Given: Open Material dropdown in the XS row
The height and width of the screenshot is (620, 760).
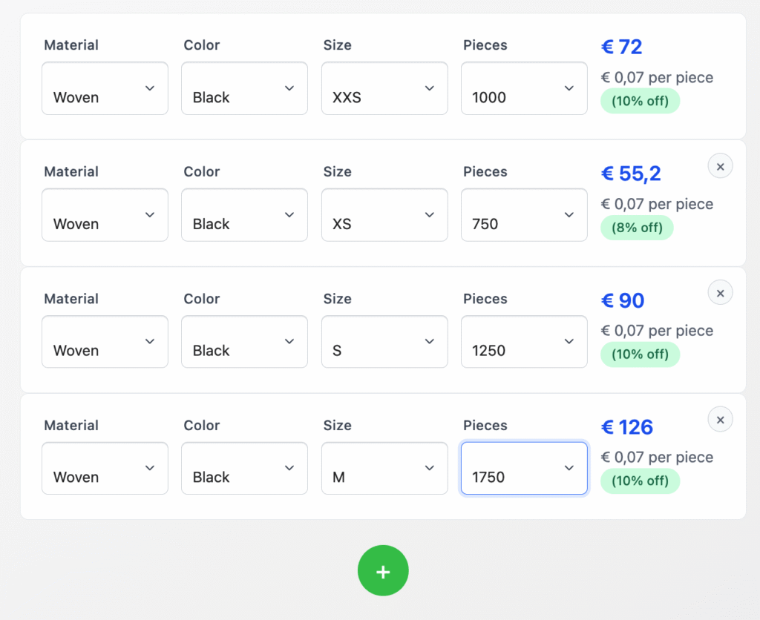Looking at the screenshot, I should (x=105, y=215).
